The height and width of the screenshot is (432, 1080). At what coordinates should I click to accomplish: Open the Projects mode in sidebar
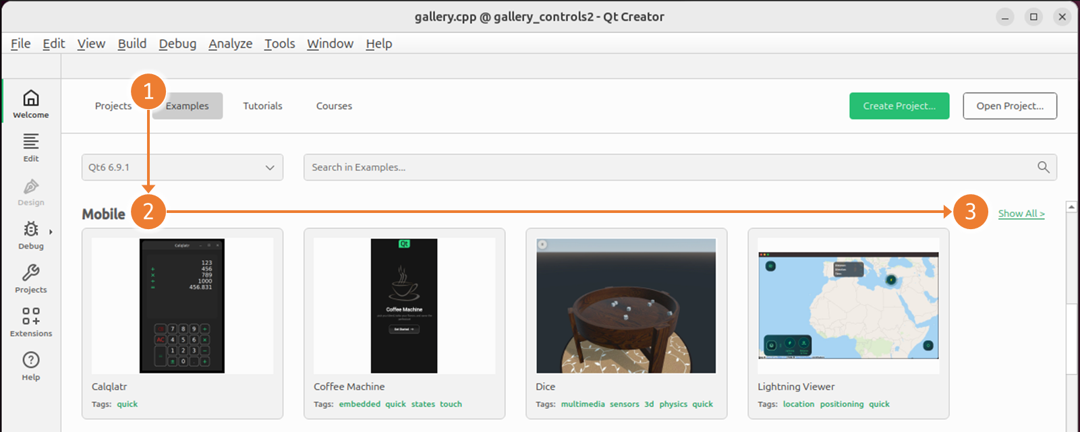(31, 280)
